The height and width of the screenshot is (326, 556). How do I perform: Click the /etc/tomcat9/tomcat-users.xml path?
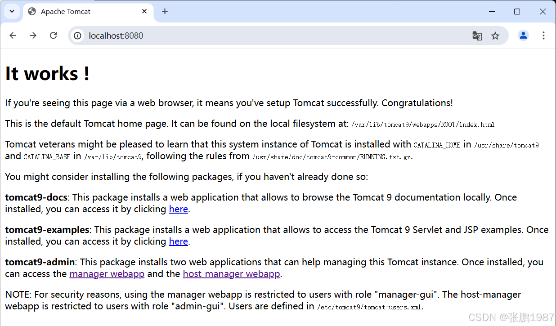tap(370, 307)
